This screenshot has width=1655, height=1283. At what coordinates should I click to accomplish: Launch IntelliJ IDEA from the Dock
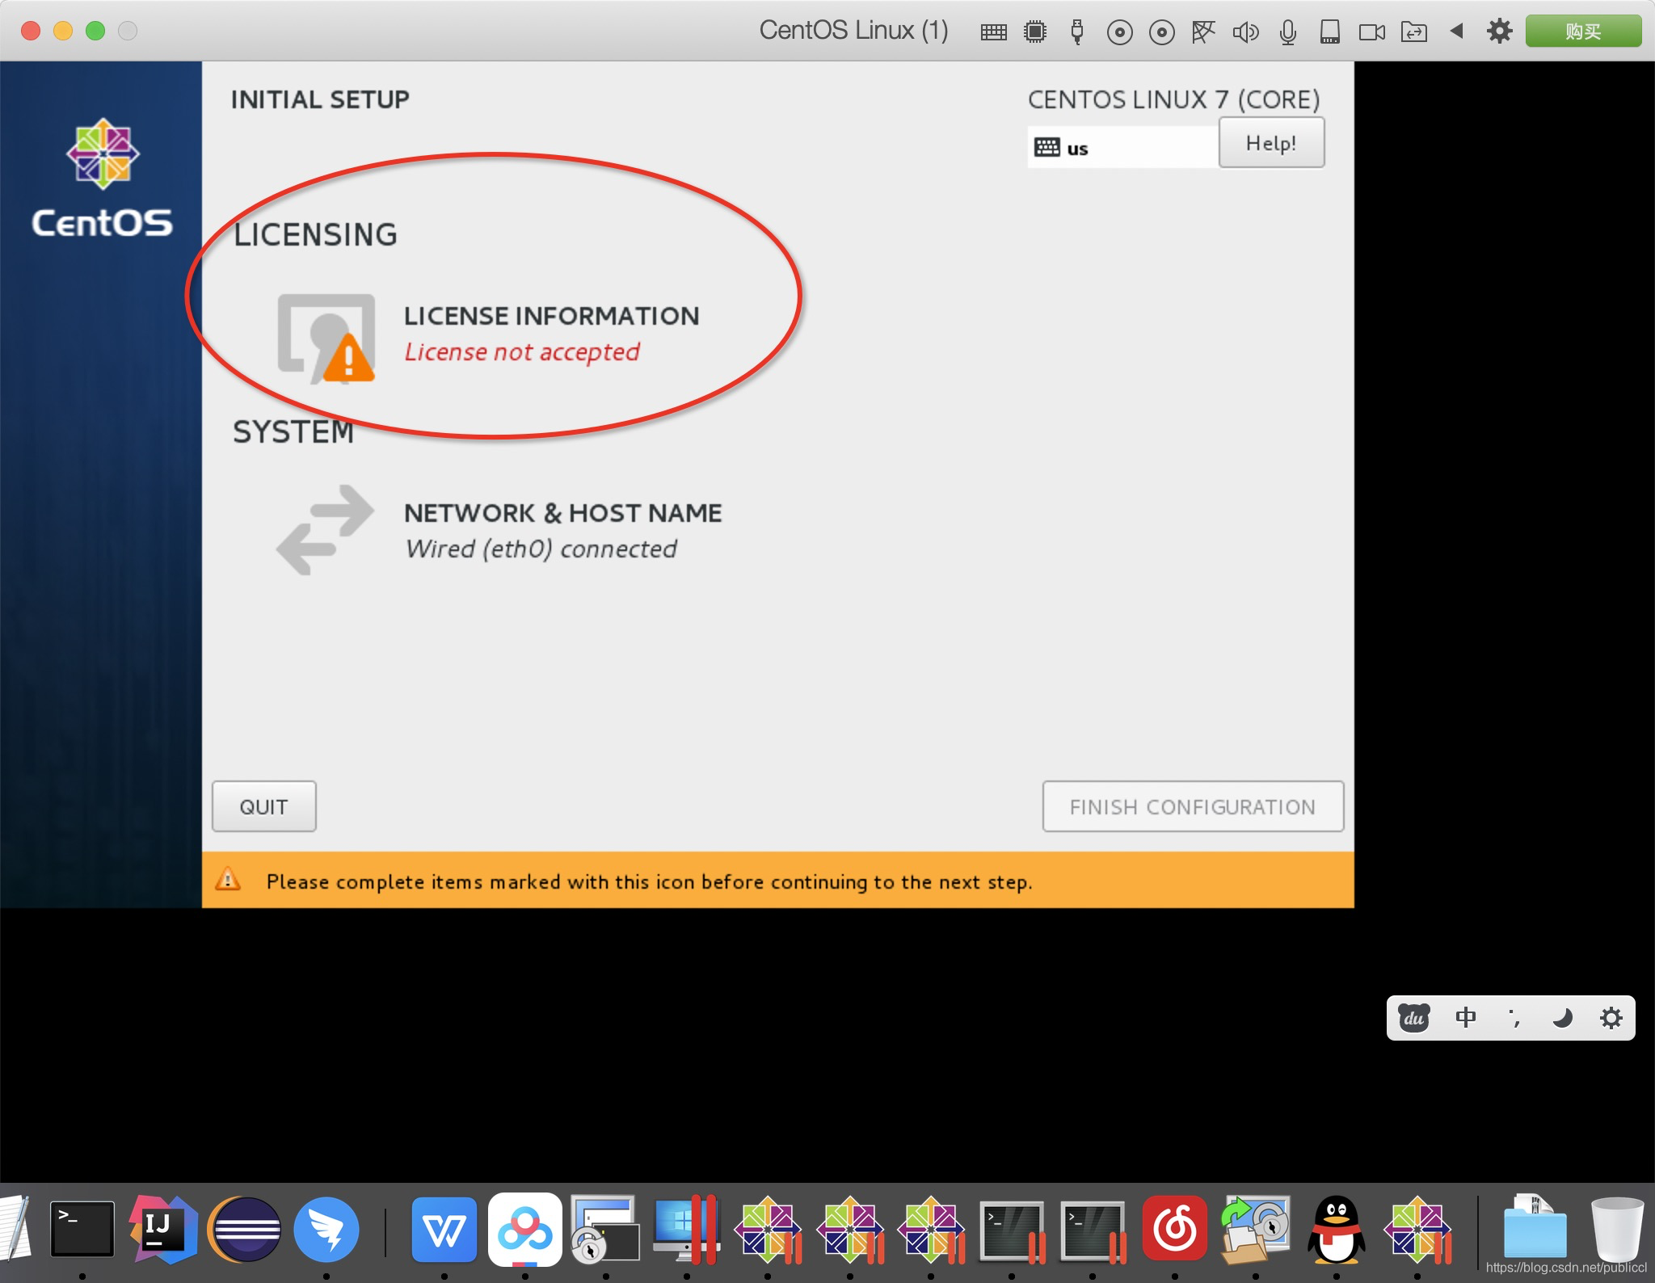pyautogui.click(x=163, y=1230)
